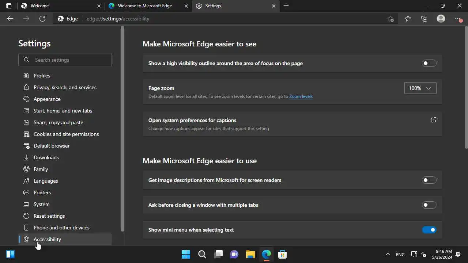Screen dimensions: 468x263
Task: Open File Explorer from taskbar
Action: [250, 254]
